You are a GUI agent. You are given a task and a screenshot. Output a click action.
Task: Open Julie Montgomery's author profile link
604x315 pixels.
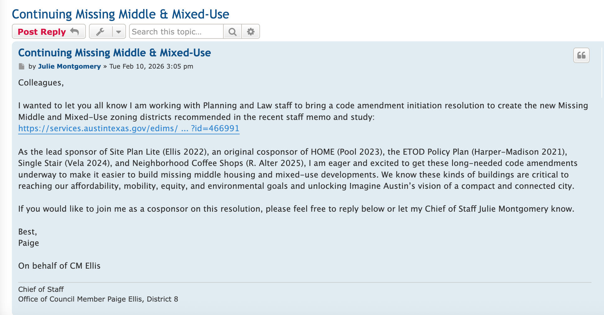pyautogui.click(x=69, y=66)
